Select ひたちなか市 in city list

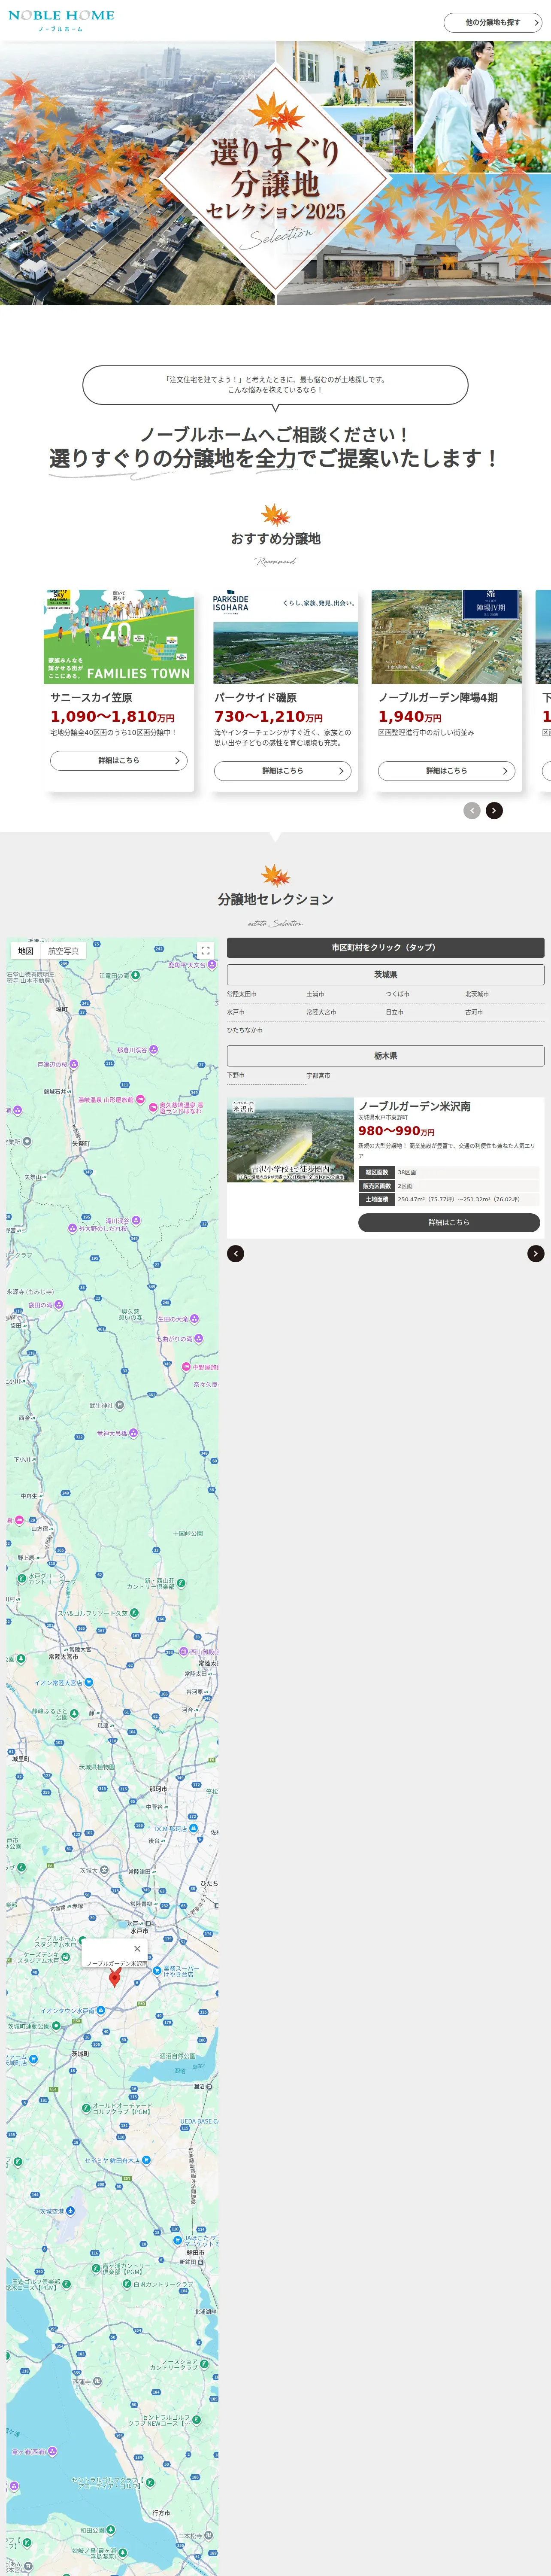point(245,1030)
